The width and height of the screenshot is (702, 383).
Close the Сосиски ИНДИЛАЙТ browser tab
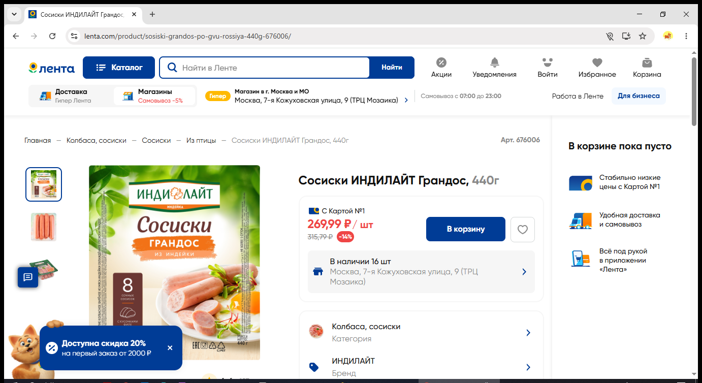click(135, 14)
